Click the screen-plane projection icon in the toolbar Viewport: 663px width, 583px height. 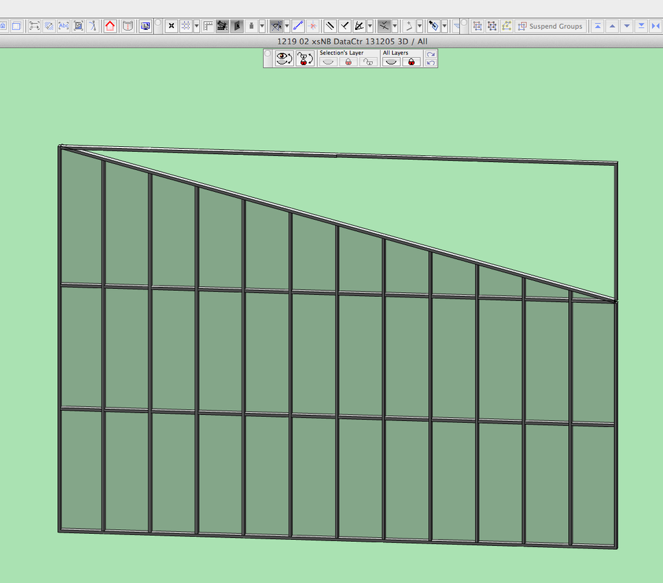145,26
